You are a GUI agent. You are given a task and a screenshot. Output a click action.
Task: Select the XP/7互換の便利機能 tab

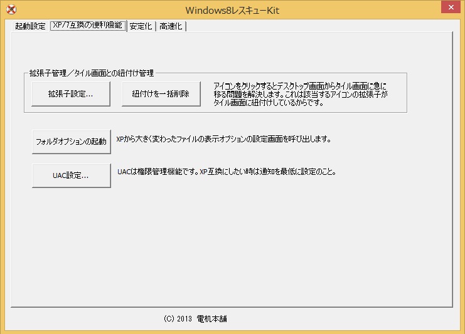[87, 26]
